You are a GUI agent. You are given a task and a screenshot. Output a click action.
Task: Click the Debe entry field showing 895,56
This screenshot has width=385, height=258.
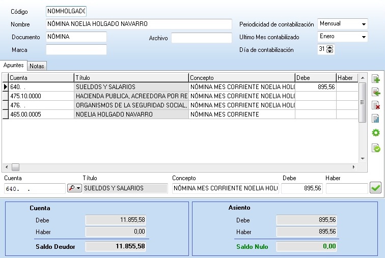pyautogui.click(x=302, y=188)
